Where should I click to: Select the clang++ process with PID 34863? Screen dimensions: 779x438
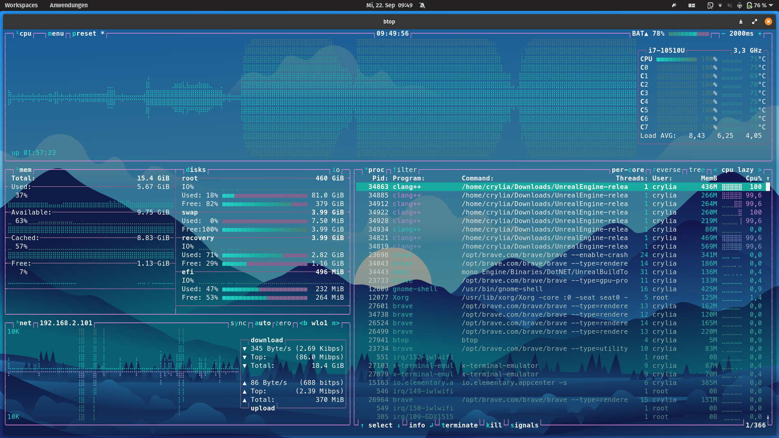coord(561,187)
